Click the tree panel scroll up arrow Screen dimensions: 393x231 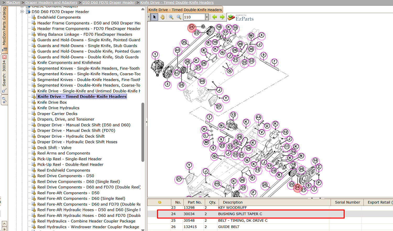(143, 9)
